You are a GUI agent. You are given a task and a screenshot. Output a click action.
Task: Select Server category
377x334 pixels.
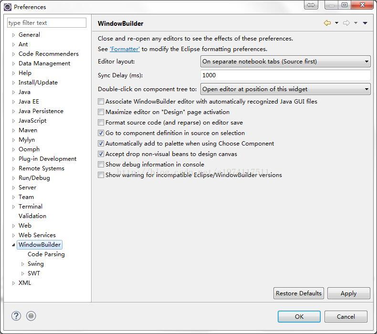27,188
